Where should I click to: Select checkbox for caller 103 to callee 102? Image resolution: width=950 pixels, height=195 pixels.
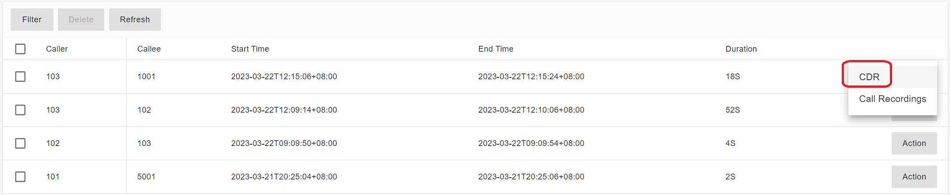pyautogui.click(x=20, y=110)
